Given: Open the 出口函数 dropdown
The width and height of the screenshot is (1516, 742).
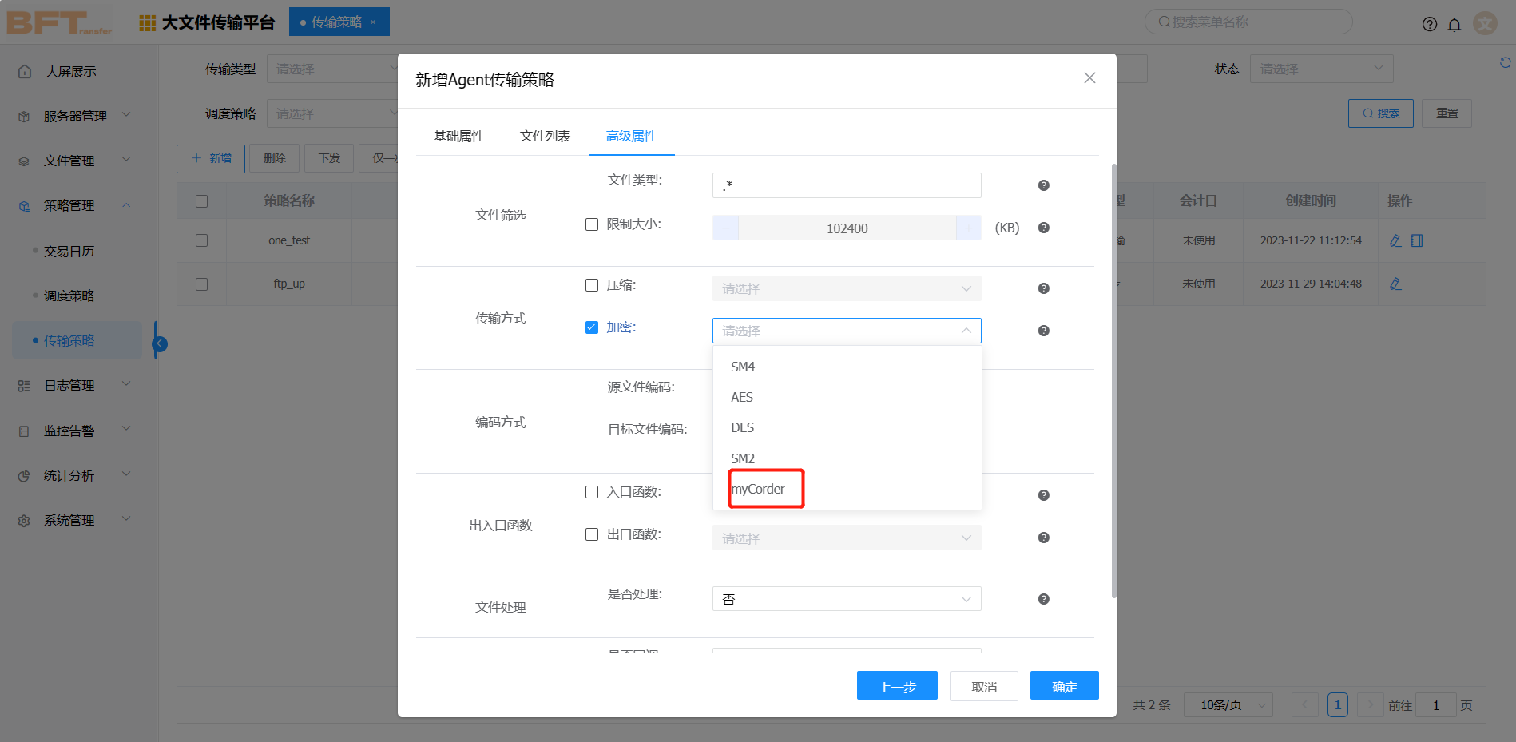Looking at the screenshot, I should [x=847, y=538].
